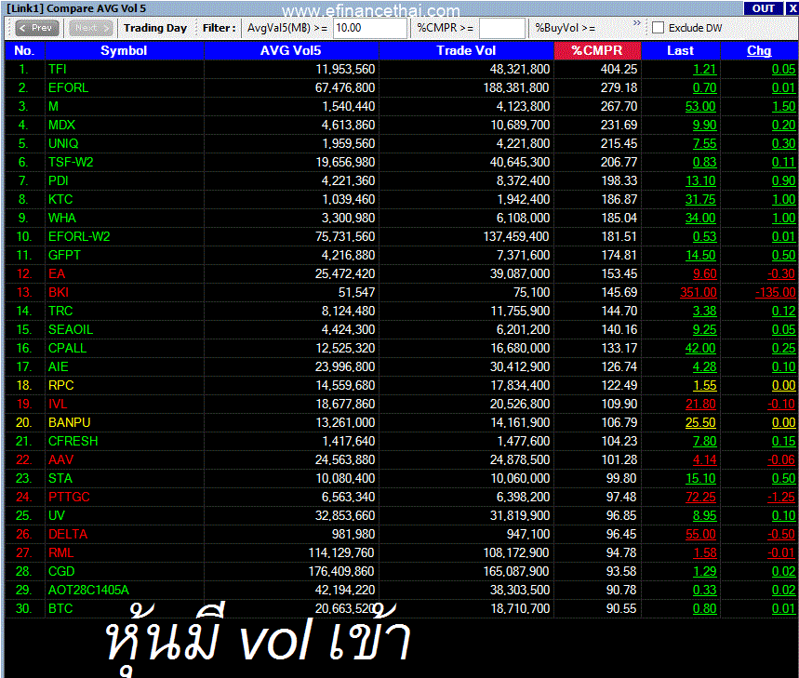
Task: Select the yellow RPC symbol
Action: click(61, 385)
